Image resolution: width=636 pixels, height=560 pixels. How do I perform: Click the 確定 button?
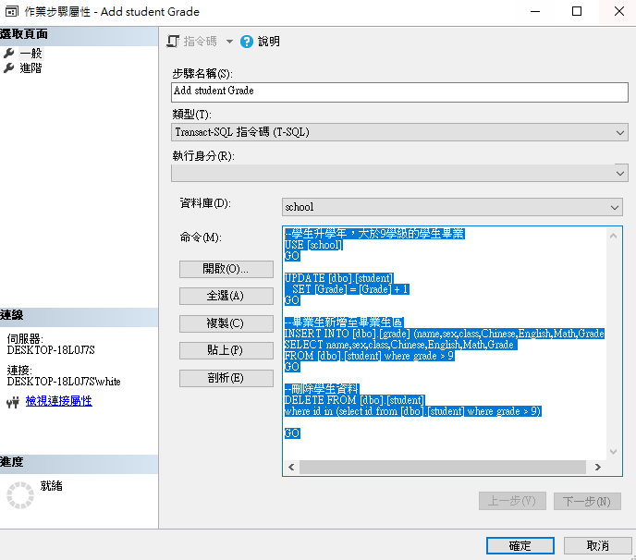pos(520,546)
